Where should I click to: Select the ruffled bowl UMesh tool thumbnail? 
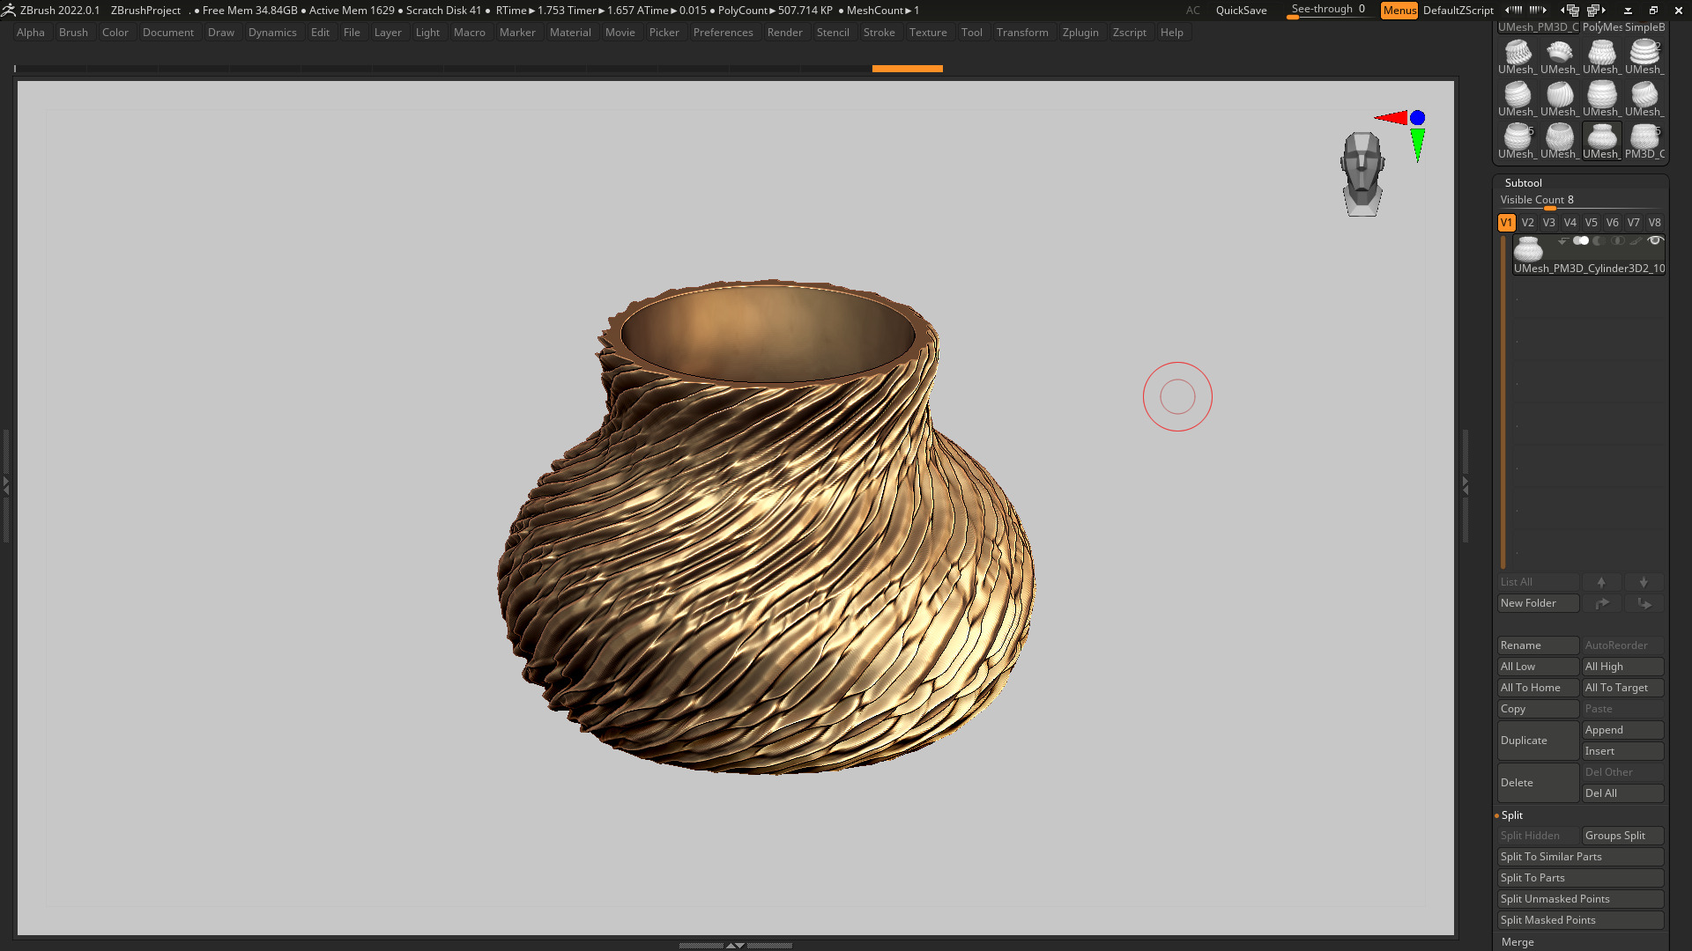1560,56
